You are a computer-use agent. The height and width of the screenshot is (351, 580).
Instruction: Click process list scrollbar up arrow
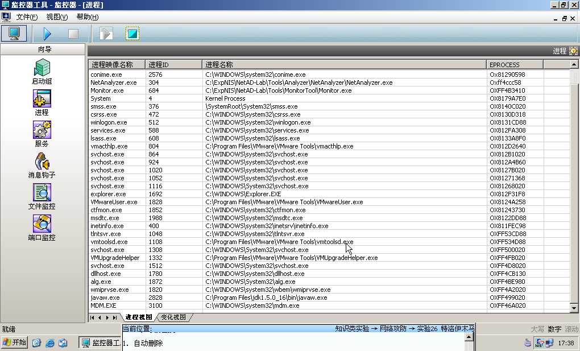(574, 64)
